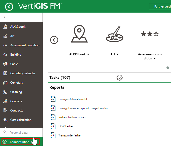Click the pdf icon beside LKW Farbe
This screenshot has height=146, width=171.
pyautogui.click(x=53, y=126)
